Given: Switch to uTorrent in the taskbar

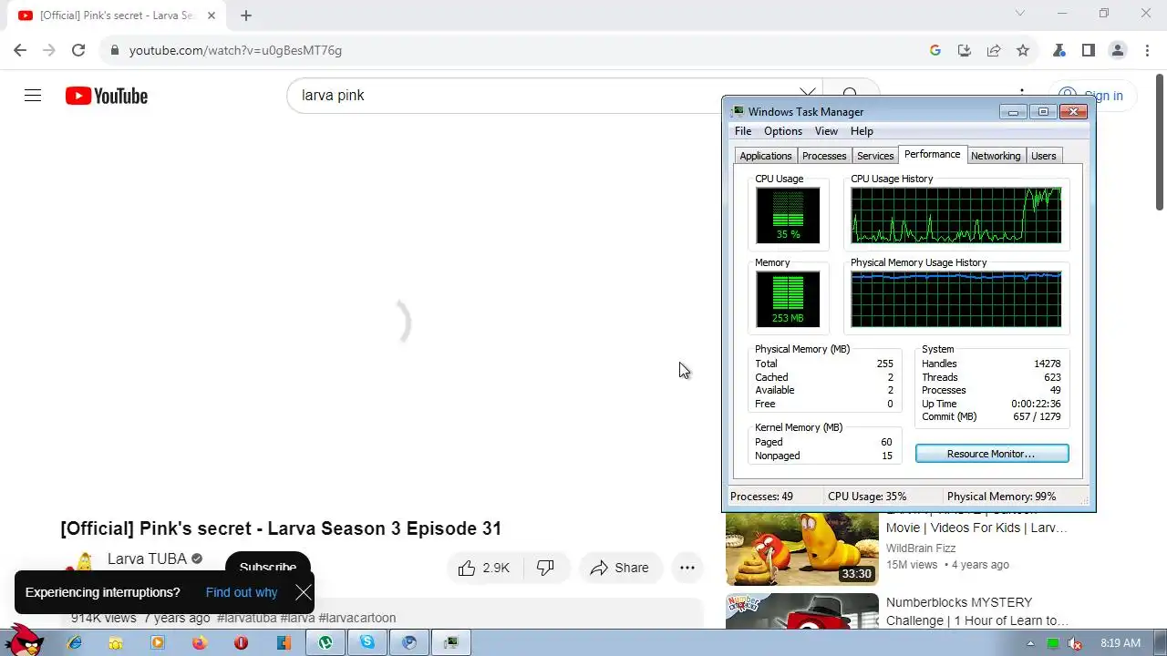Looking at the screenshot, I should point(325,642).
